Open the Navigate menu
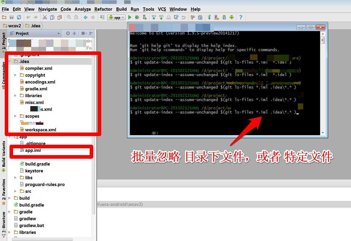 [x=48, y=9]
